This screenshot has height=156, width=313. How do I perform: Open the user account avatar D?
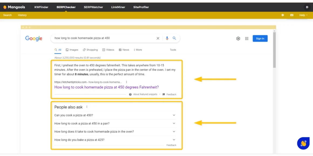pos(307,7)
